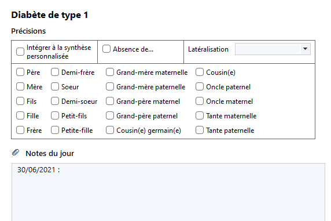Check the Fils option

20,101
